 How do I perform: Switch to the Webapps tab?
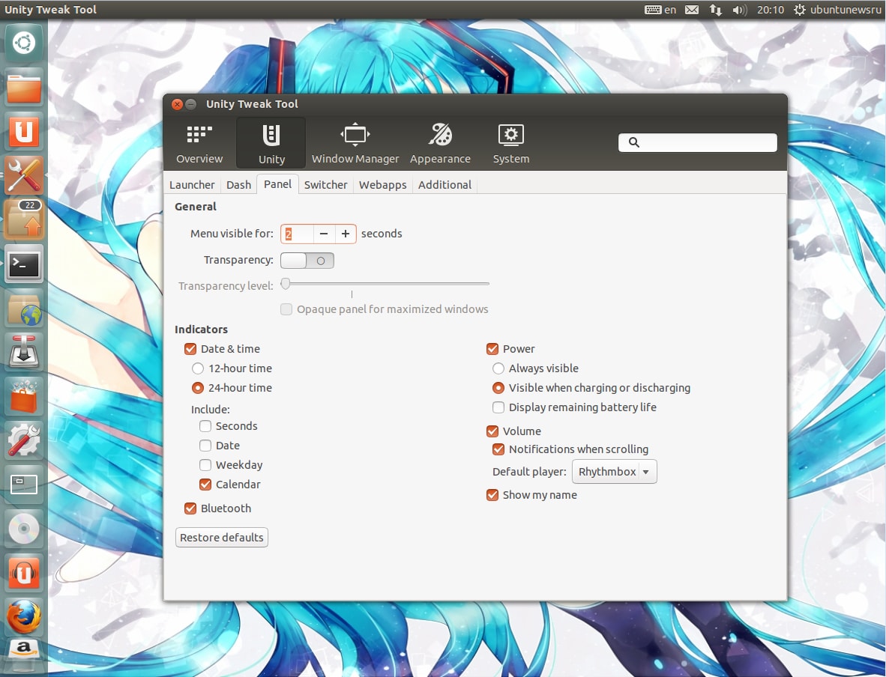[x=382, y=185]
